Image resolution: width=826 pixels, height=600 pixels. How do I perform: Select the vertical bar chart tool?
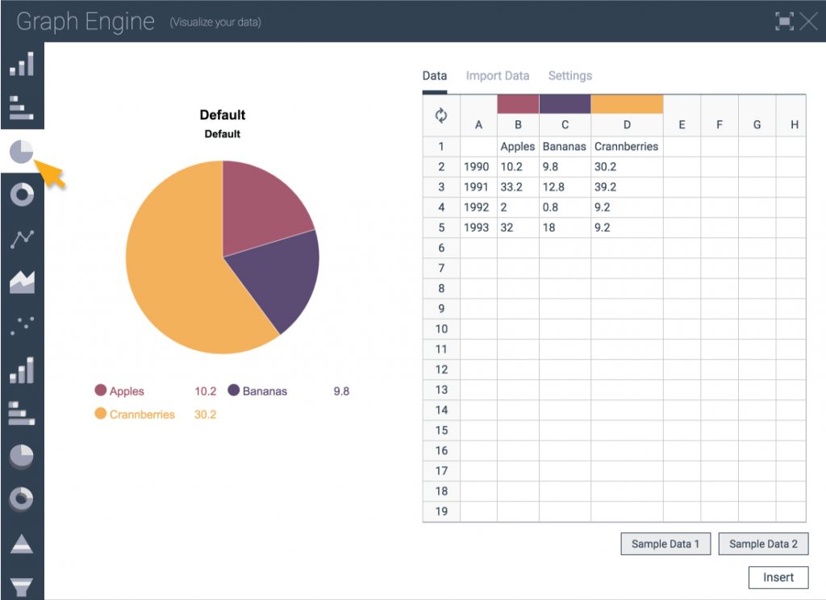21,65
